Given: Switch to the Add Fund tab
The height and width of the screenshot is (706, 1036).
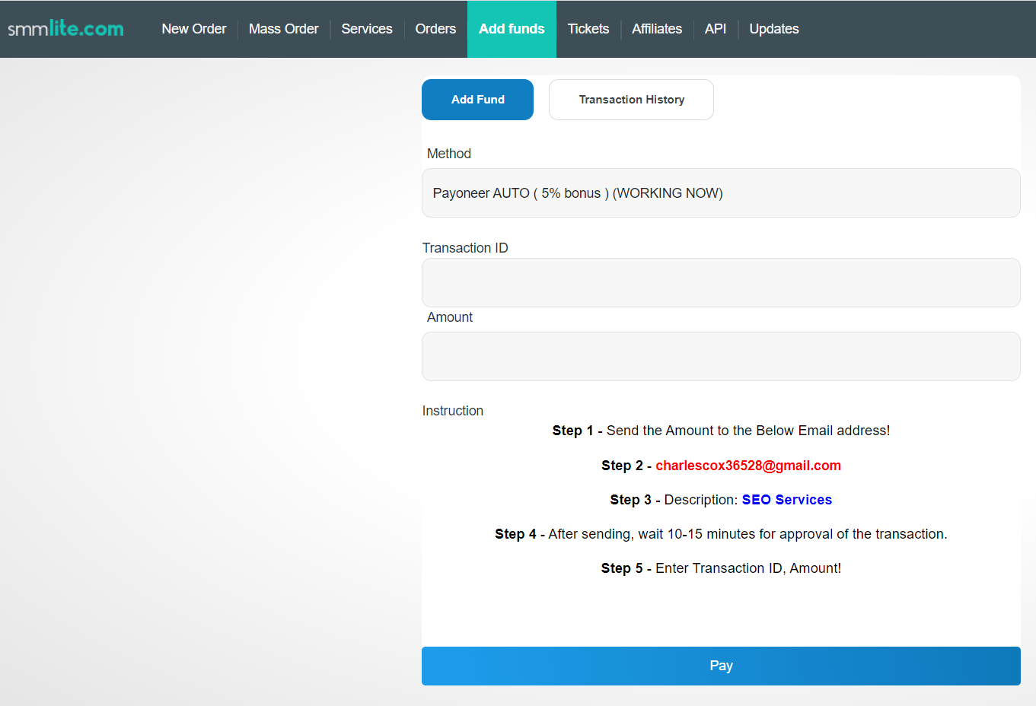Looking at the screenshot, I should (x=477, y=99).
